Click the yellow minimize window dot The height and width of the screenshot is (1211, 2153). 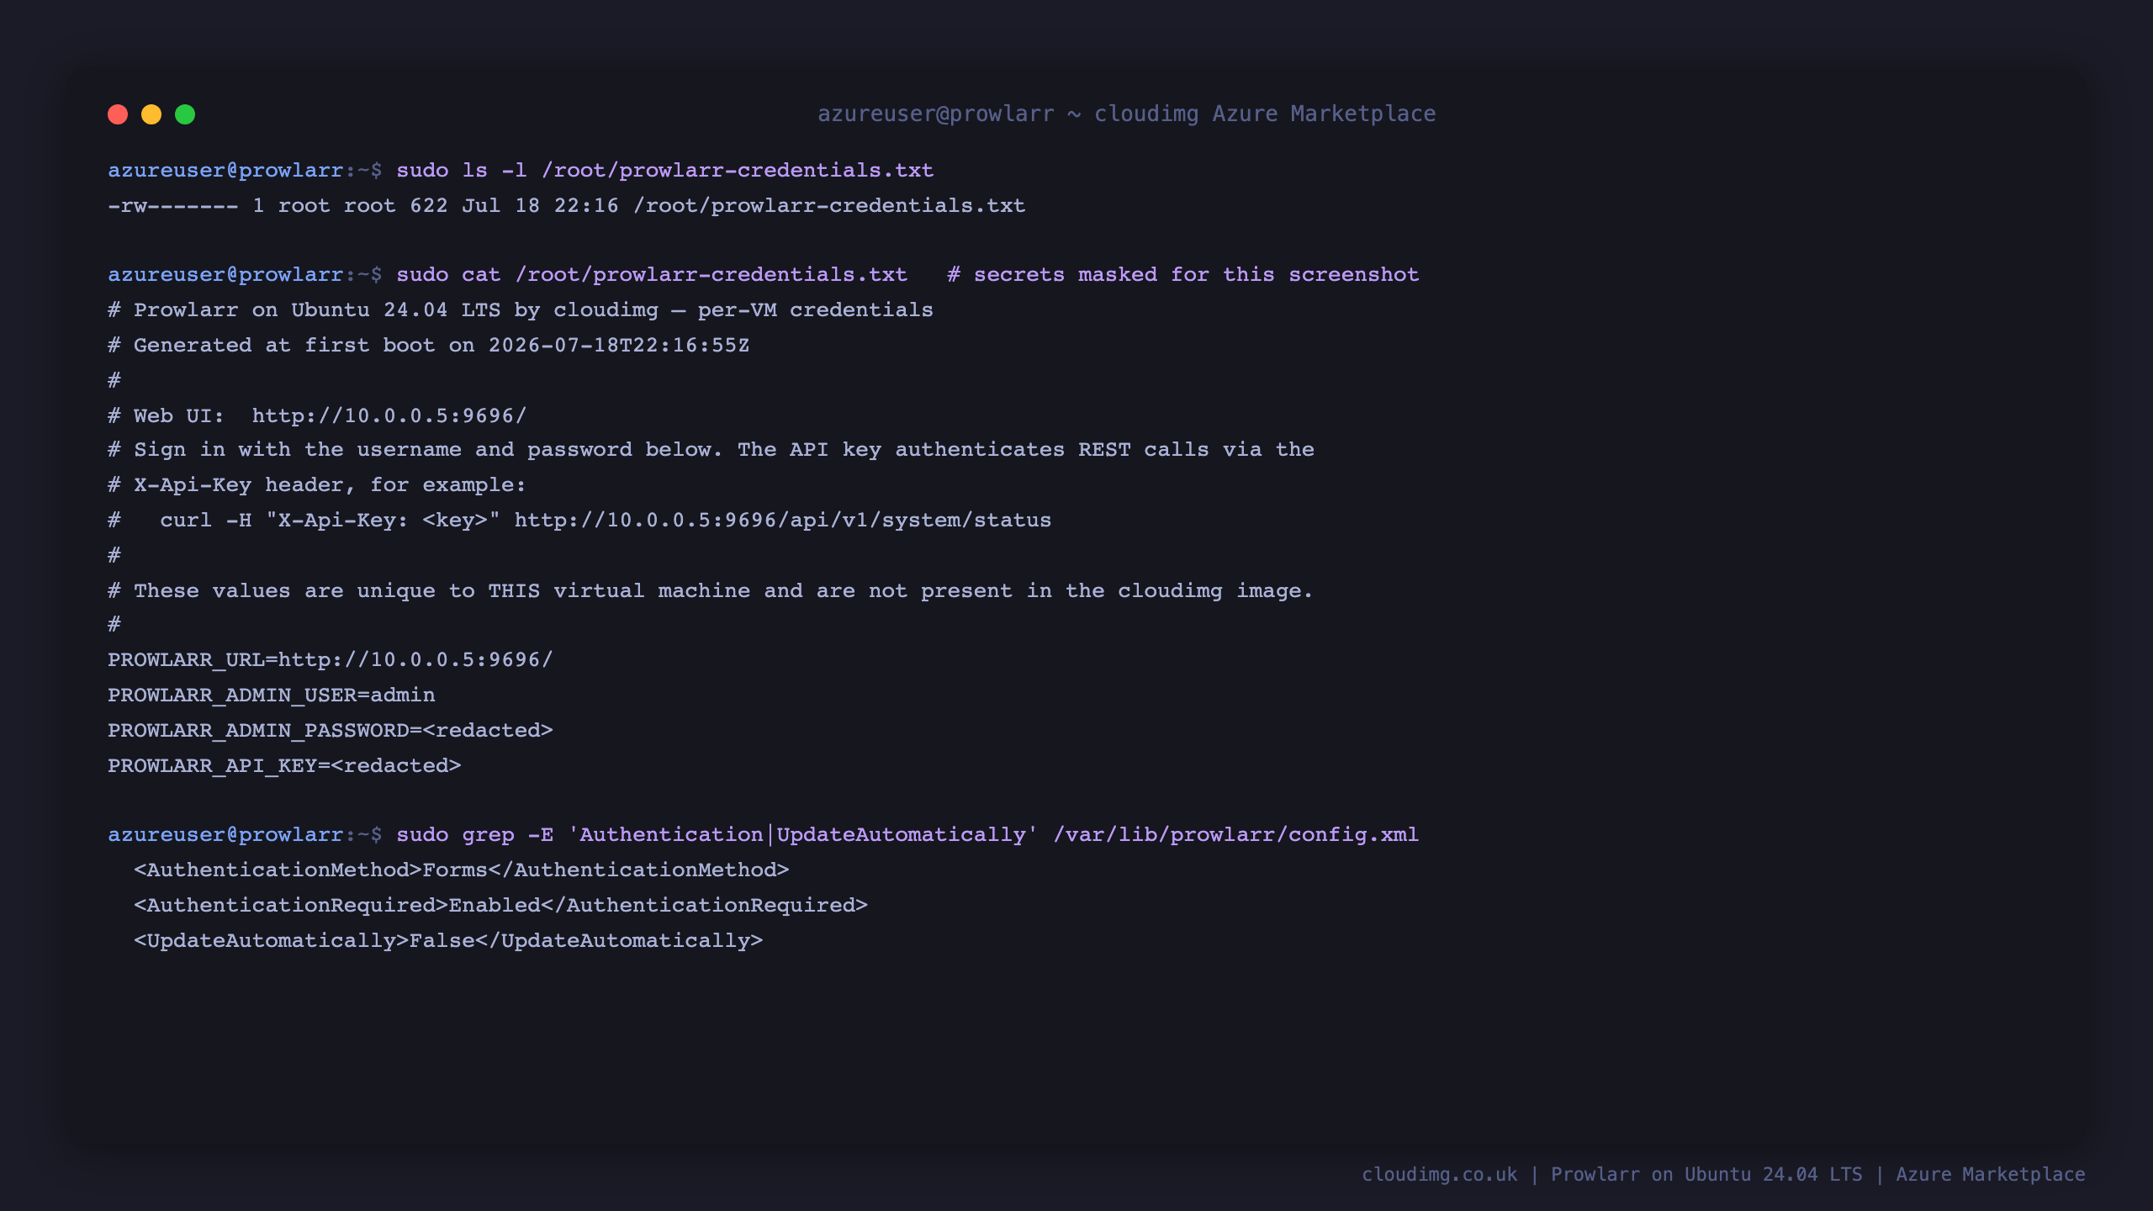point(151,114)
